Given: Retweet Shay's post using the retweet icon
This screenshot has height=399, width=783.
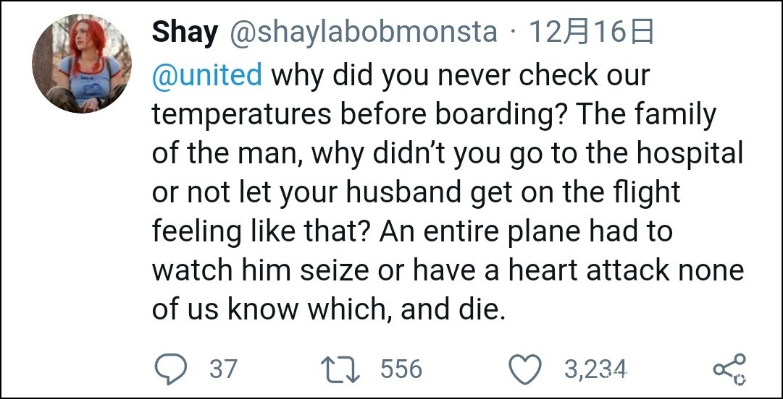Looking at the screenshot, I should coord(340,369).
